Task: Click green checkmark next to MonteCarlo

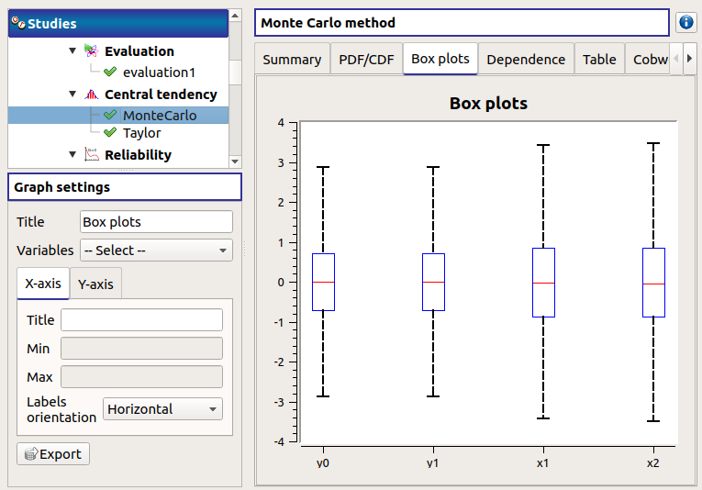Action: (x=110, y=116)
